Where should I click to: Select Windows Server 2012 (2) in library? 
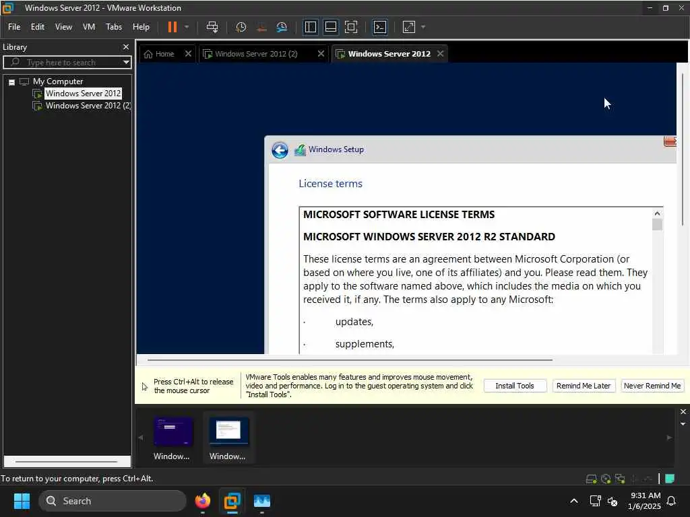(88, 106)
